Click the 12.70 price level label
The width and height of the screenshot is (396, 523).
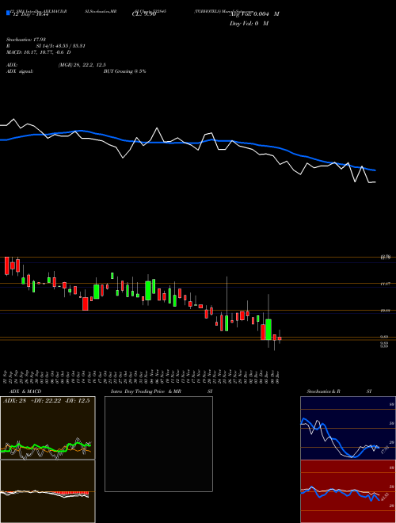pyautogui.click(x=386, y=257)
